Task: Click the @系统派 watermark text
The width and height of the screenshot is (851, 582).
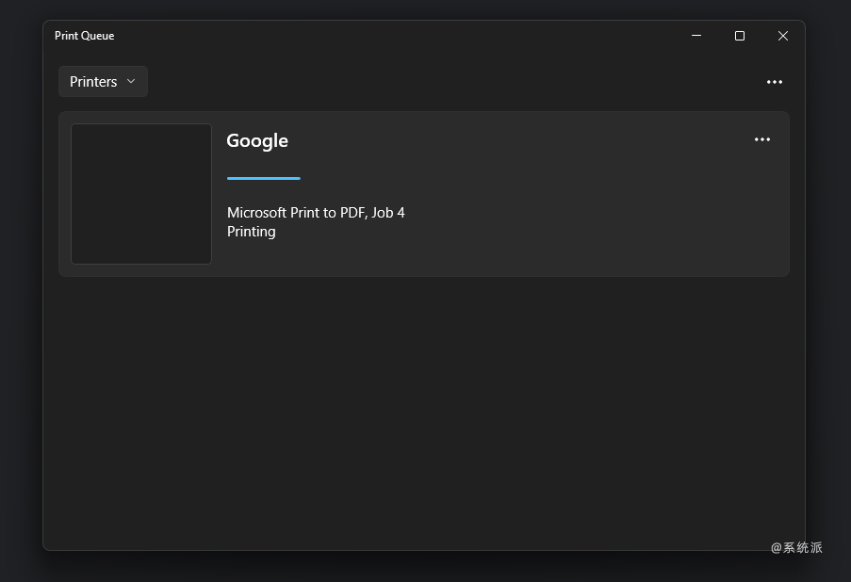Action: (796, 548)
